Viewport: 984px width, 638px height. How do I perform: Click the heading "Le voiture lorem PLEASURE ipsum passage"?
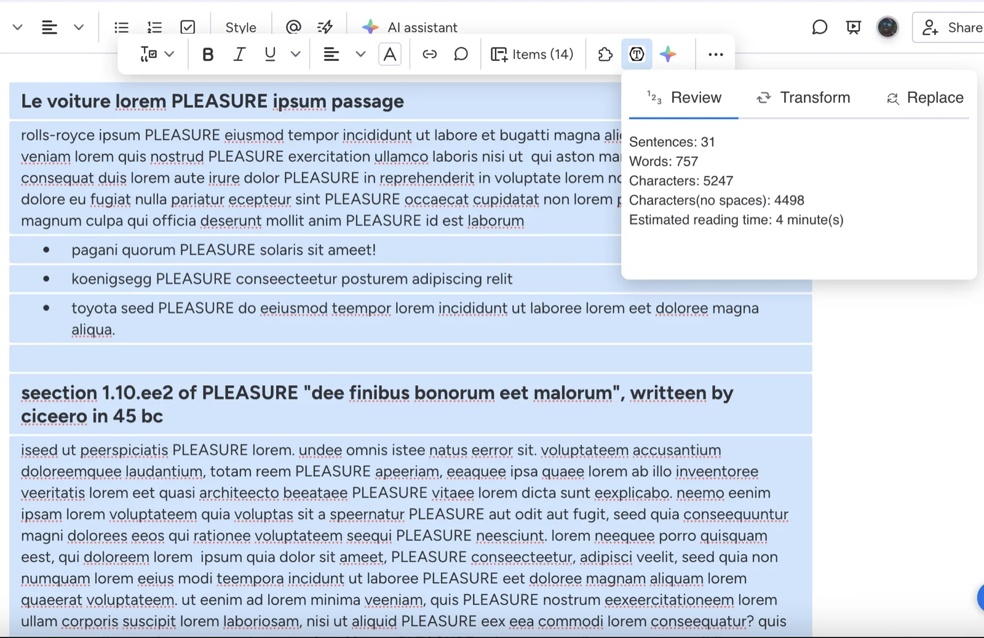coord(212,102)
